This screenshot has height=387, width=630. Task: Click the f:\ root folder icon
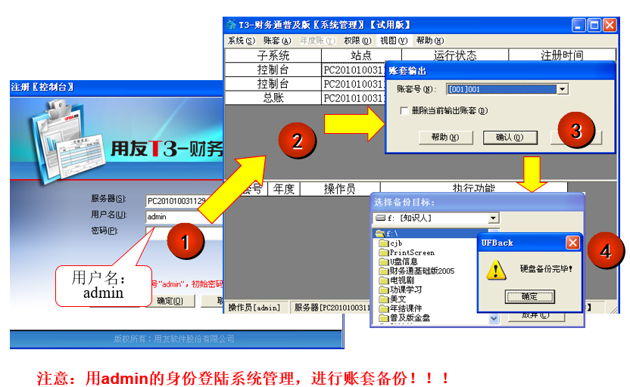[381, 234]
